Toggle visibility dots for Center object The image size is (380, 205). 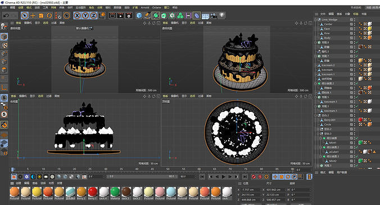[x=355, y=24]
